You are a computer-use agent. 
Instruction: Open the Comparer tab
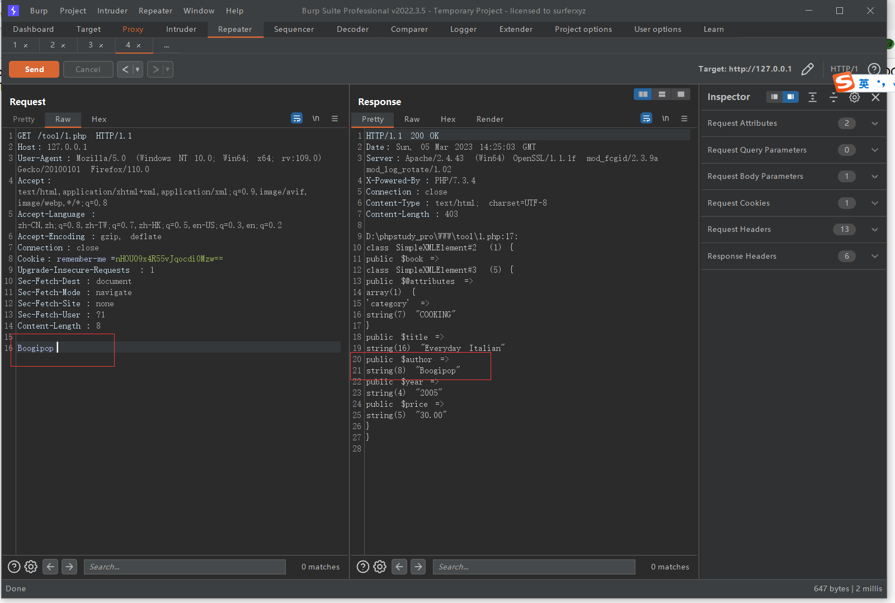point(409,29)
